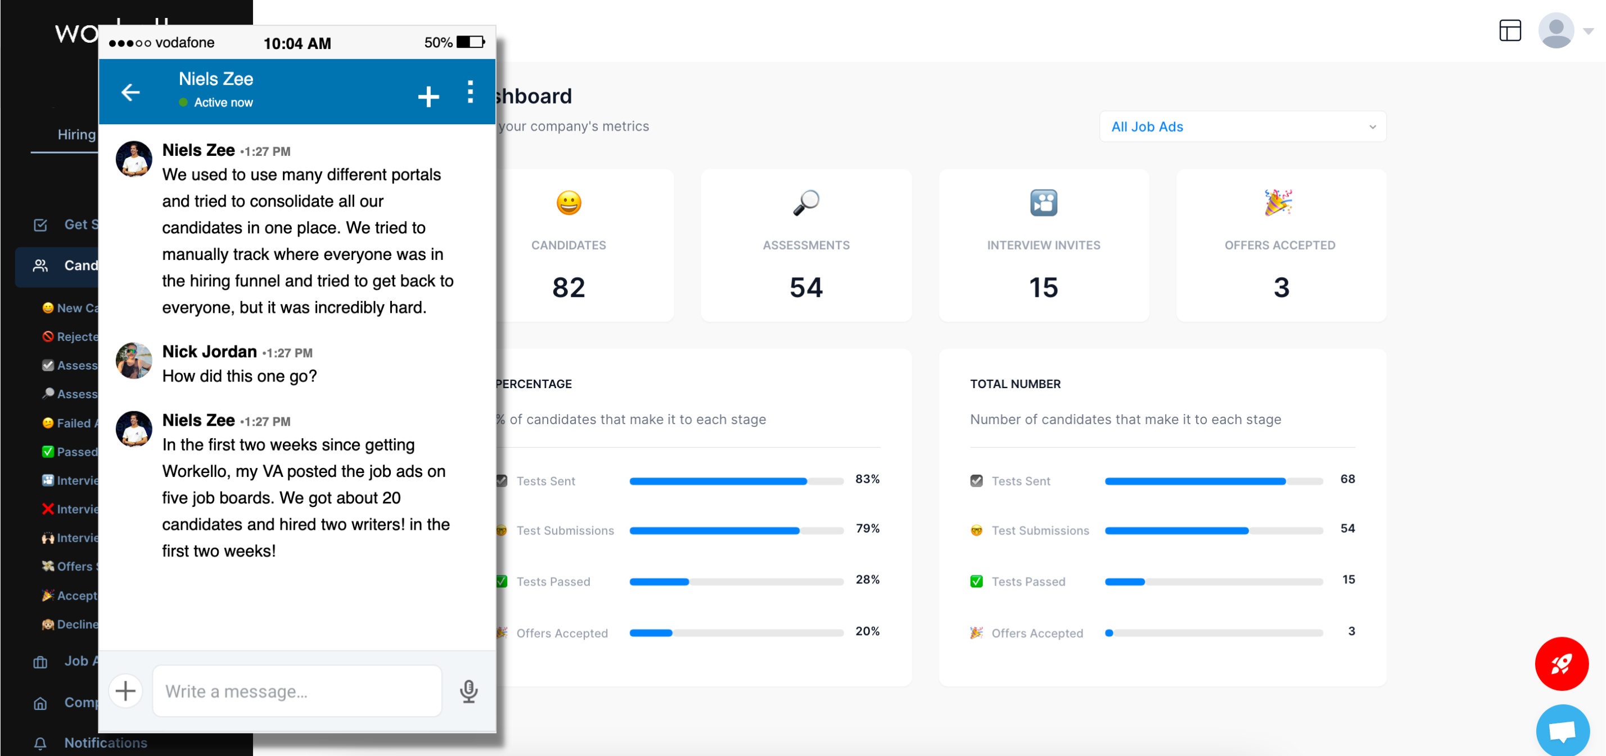Click the Tests Sent 68 total bar
The width and height of the screenshot is (1606, 756).
[x=1213, y=481]
